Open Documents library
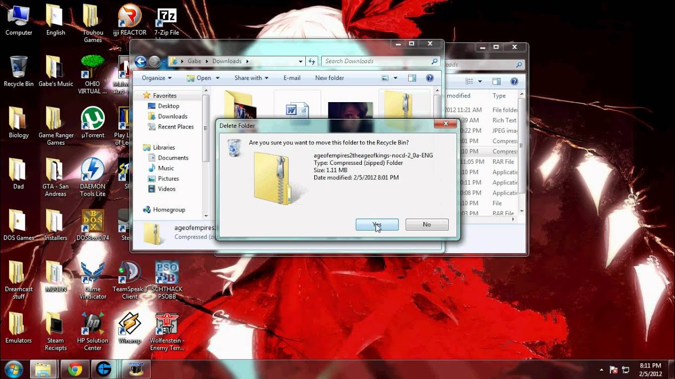Screen dimensions: 675x379 tap(173, 158)
